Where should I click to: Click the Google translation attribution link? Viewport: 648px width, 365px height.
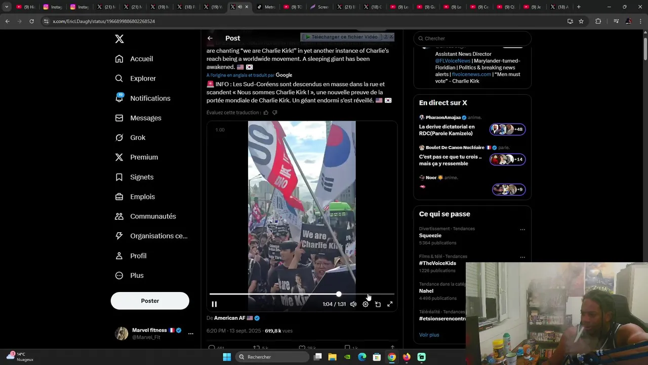[x=284, y=75]
